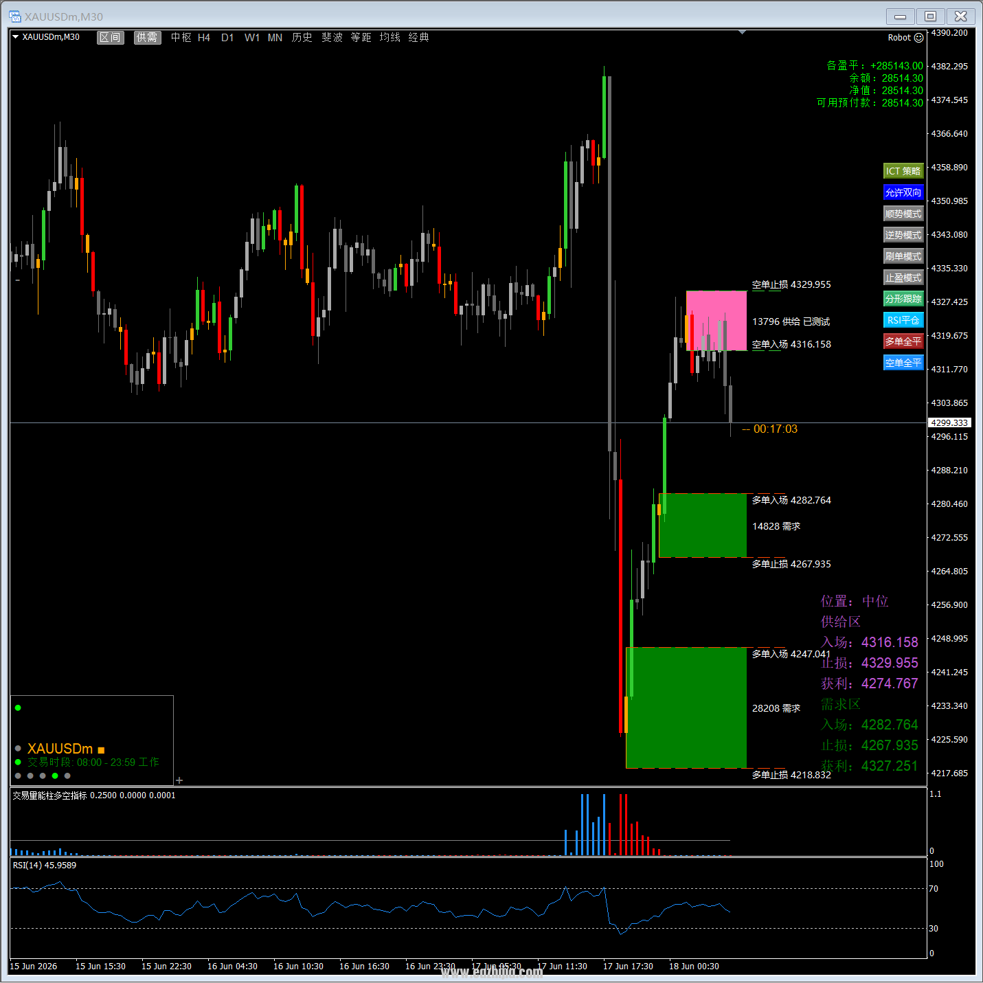Click the top green status dot in panel
Screen dimensions: 983x983
[x=18, y=708]
